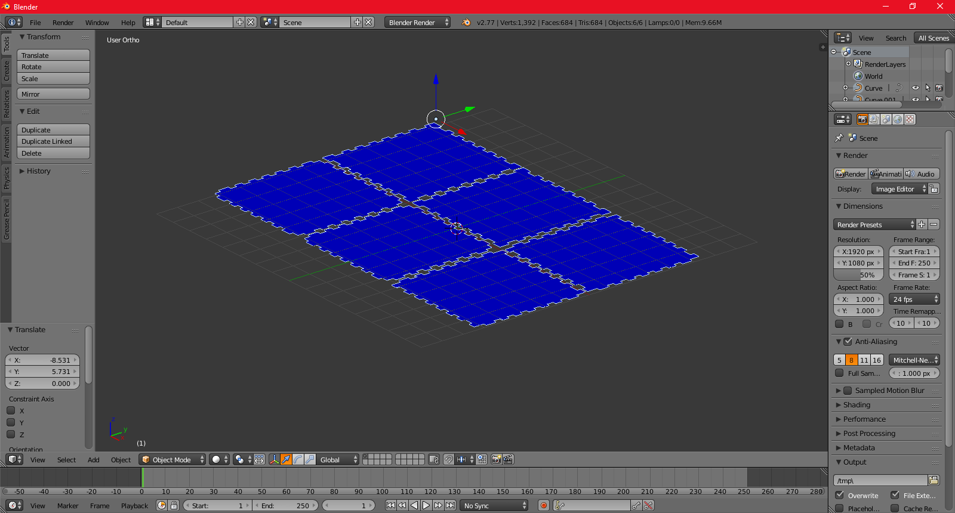Viewport: 955px width, 513px height.
Task: Click the output folder browse icon
Action: pos(934,480)
